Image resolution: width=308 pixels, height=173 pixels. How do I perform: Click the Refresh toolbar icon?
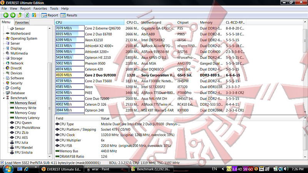pos(27,15)
